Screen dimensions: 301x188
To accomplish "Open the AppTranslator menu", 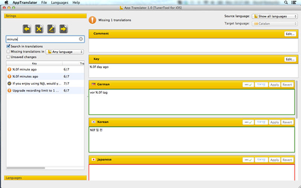I will coord(25,3).
